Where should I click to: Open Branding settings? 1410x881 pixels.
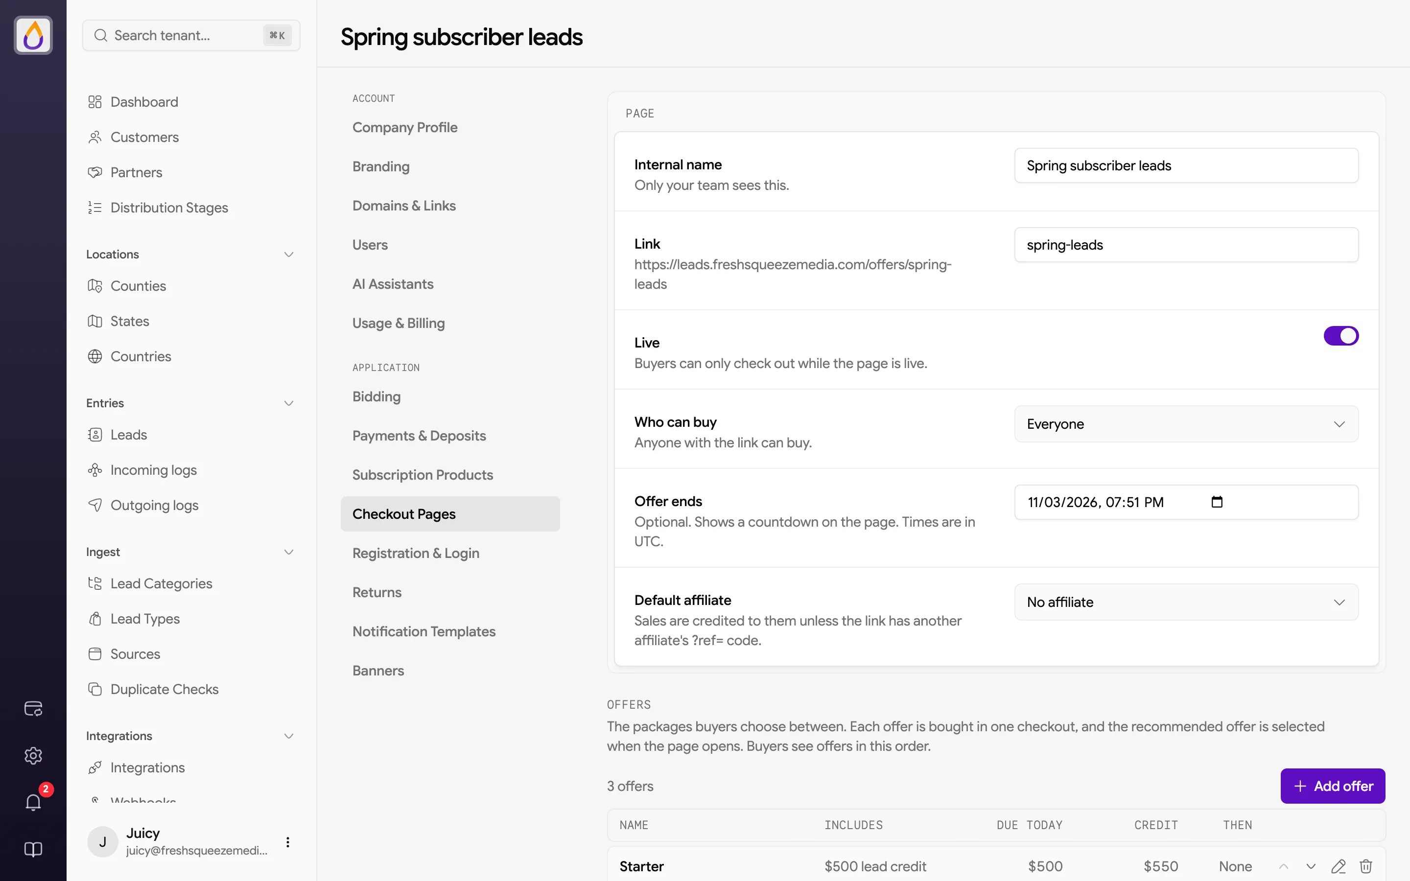[x=381, y=166]
